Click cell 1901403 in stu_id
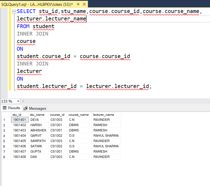Screen dimensions: 210x186 click(x=20, y=130)
